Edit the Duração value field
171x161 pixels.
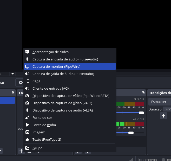click(x=167, y=109)
